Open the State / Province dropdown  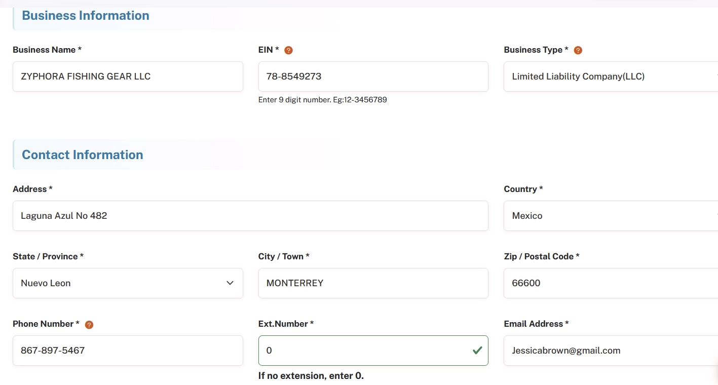pyautogui.click(x=128, y=283)
